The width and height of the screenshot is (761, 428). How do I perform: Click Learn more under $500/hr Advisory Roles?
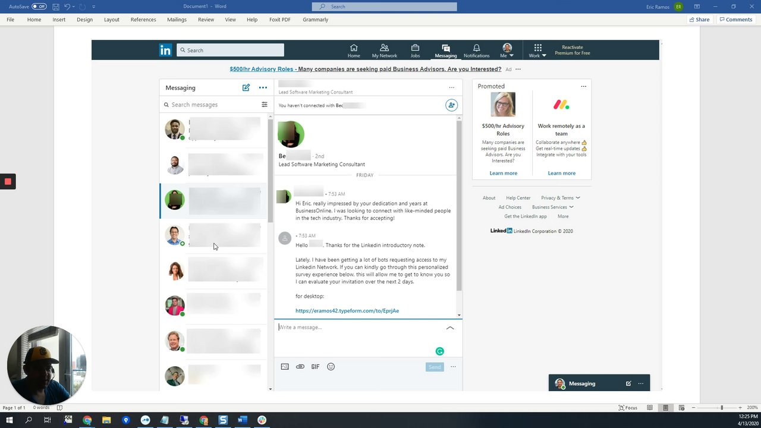coord(504,173)
